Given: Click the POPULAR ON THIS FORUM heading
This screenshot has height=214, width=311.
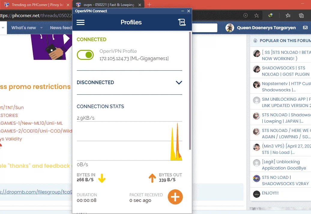Looking at the screenshot, I should (x=285, y=41).
